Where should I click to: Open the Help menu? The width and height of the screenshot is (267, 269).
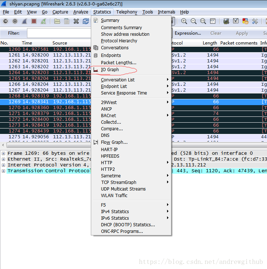click(x=184, y=12)
